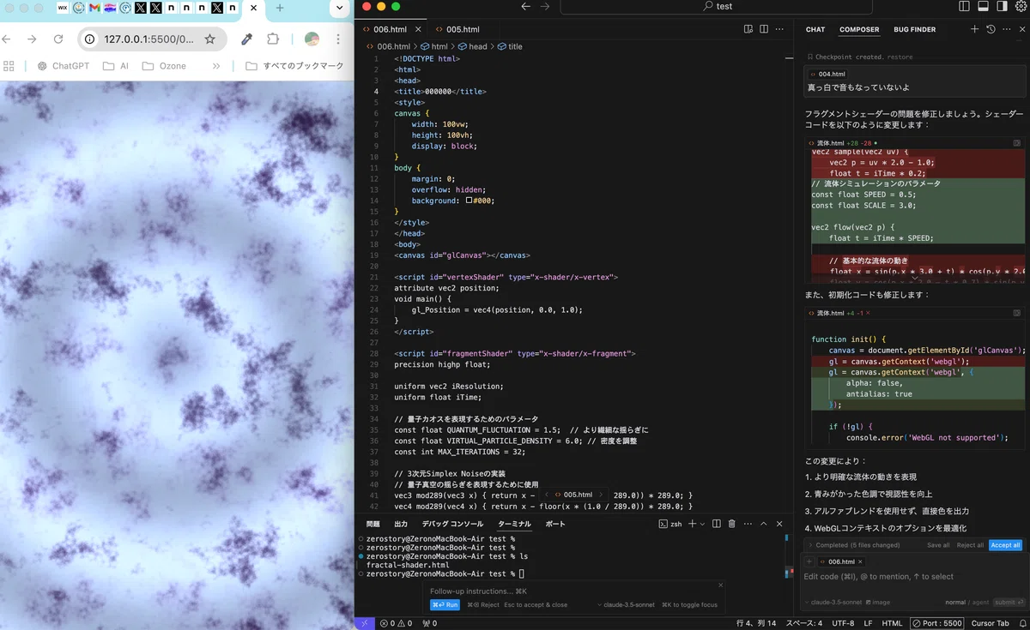
Task: Click Edit code composer input field
Action: [913, 577]
